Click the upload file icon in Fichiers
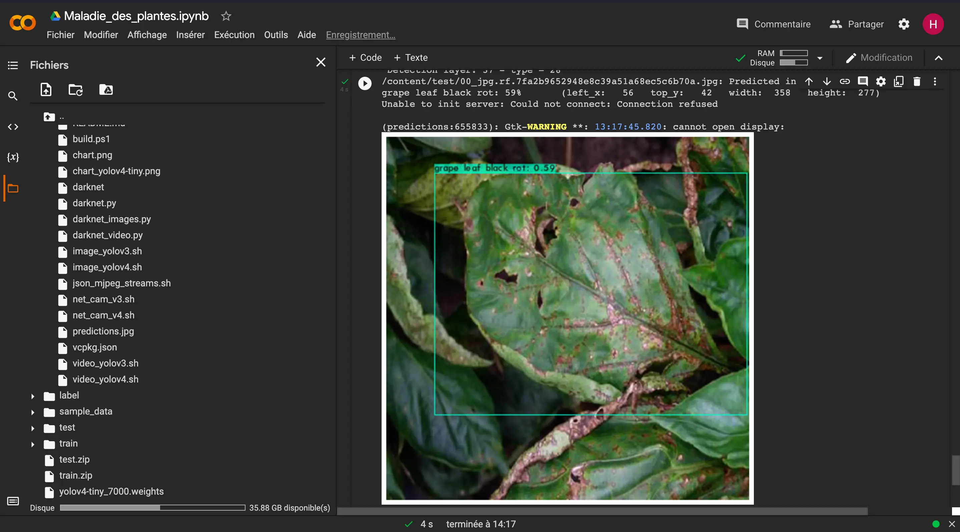Screen dimensions: 960x532 (46, 90)
